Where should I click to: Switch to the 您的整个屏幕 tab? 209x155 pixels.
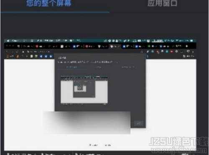(x=49, y=3)
